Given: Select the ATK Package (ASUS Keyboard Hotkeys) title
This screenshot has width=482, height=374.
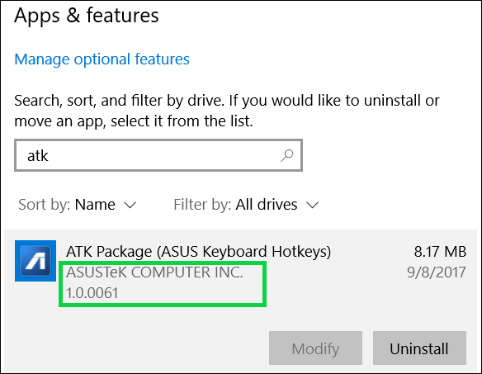Looking at the screenshot, I should 199,252.
